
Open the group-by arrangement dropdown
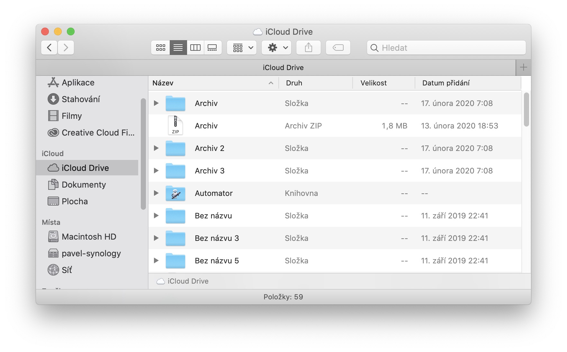(x=242, y=48)
